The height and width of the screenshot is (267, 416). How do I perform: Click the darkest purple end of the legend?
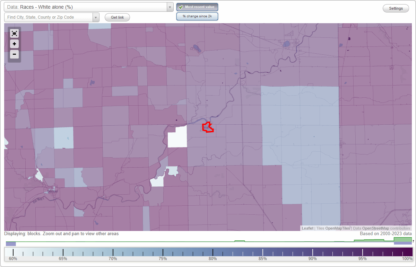pyautogui.click(x=408, y=252)
